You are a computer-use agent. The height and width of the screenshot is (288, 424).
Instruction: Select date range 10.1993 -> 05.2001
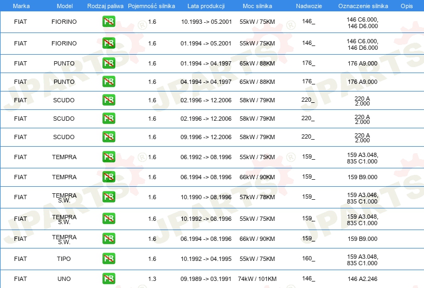pyautogui.click(x=207, y=22)
